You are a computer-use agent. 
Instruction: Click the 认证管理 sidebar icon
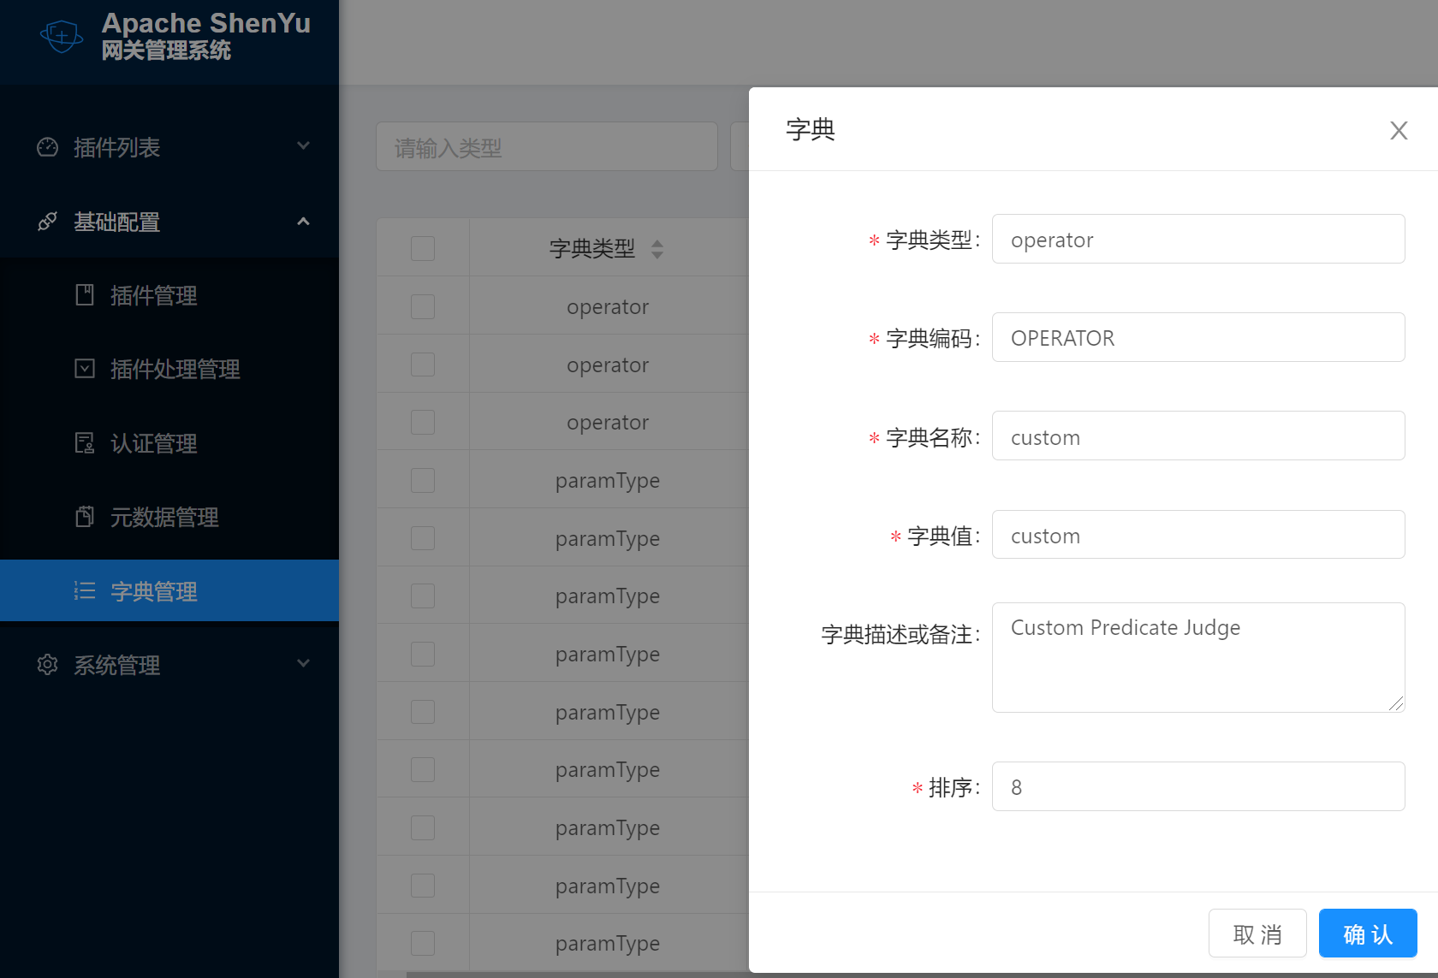click(85, 443)
